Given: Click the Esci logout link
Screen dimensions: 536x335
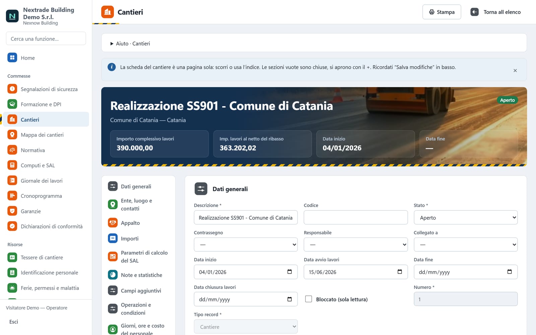Looking at the screenshot, I should pyautogui.click(x=14, y=322).
